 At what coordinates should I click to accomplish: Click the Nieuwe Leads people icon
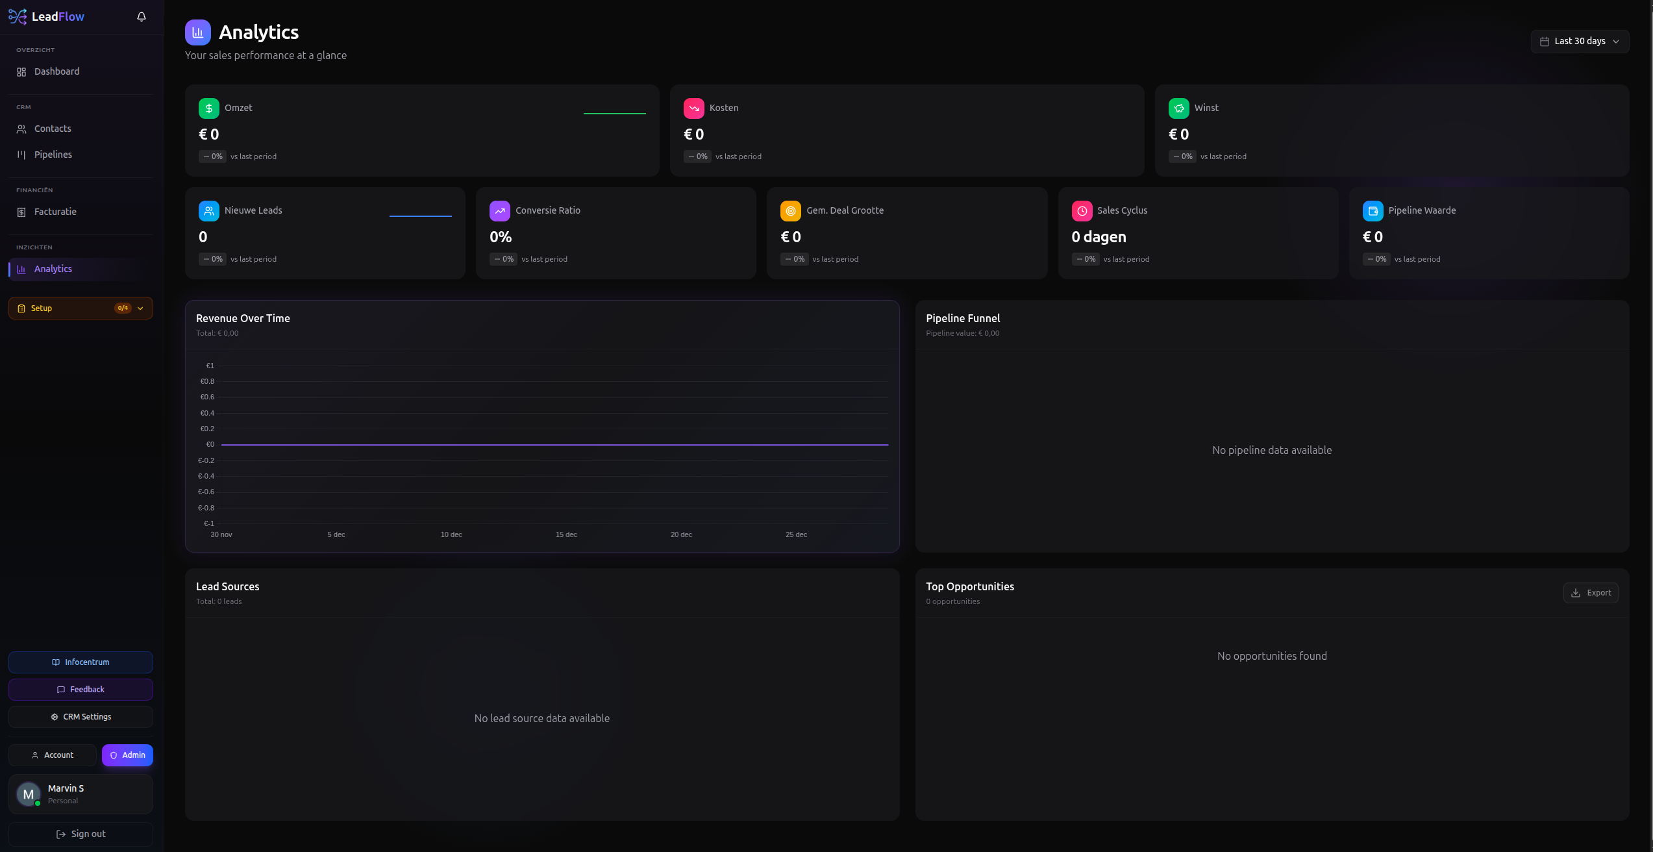click(x=208, y=211)
